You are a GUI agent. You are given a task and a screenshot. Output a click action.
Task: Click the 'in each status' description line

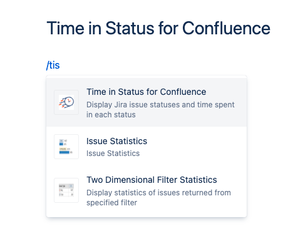pos(111,115)
